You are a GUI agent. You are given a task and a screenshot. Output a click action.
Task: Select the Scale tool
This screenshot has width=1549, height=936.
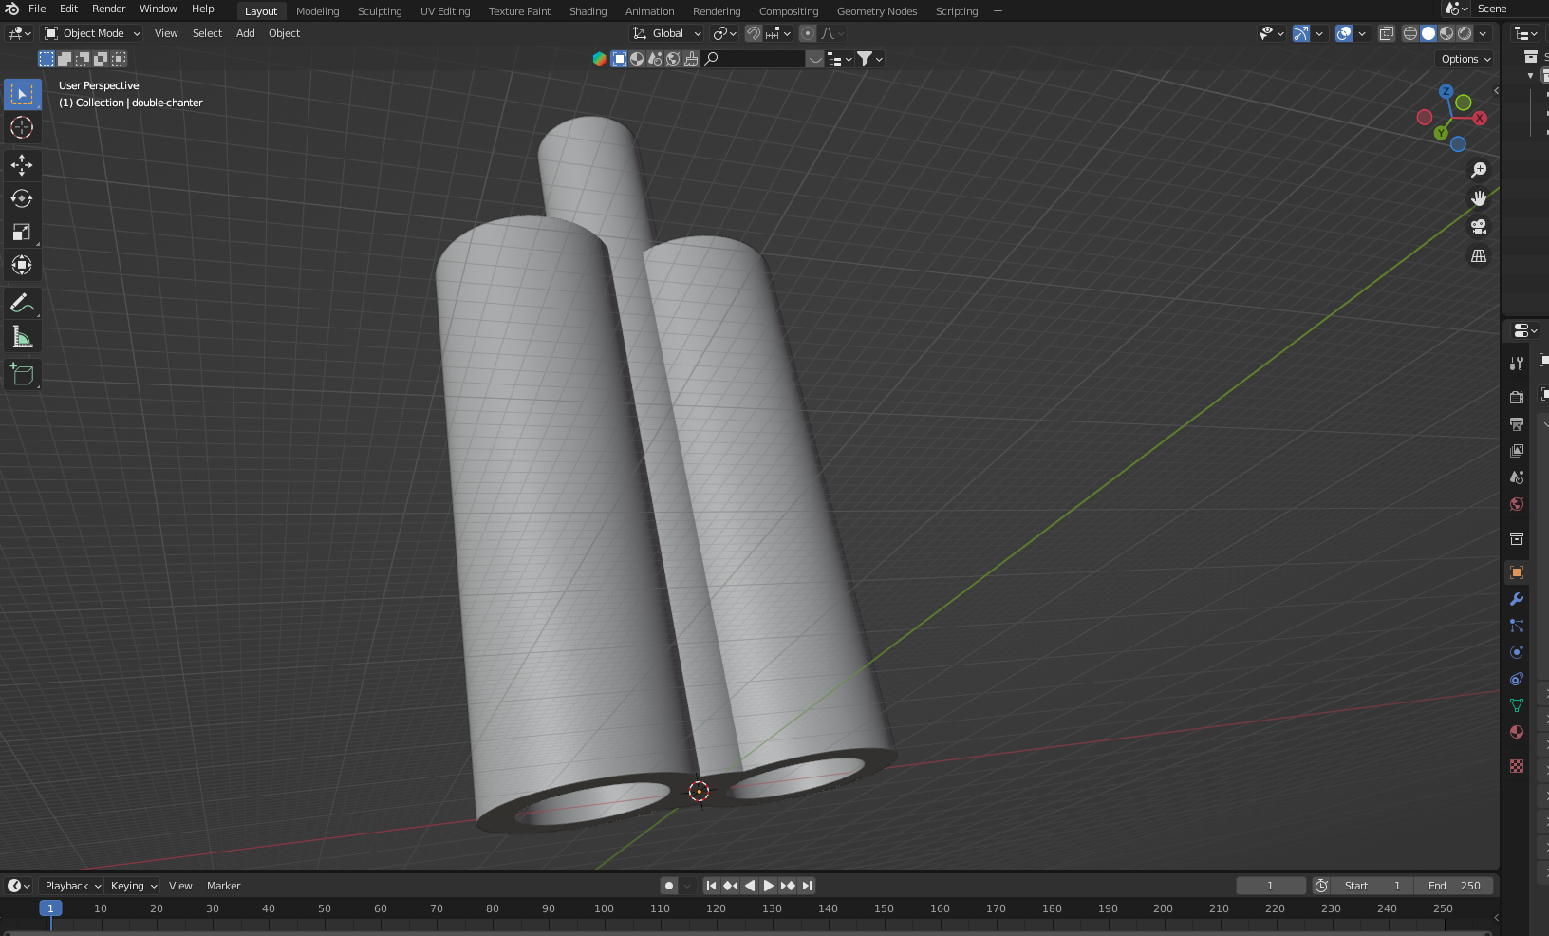click(22, 232)
